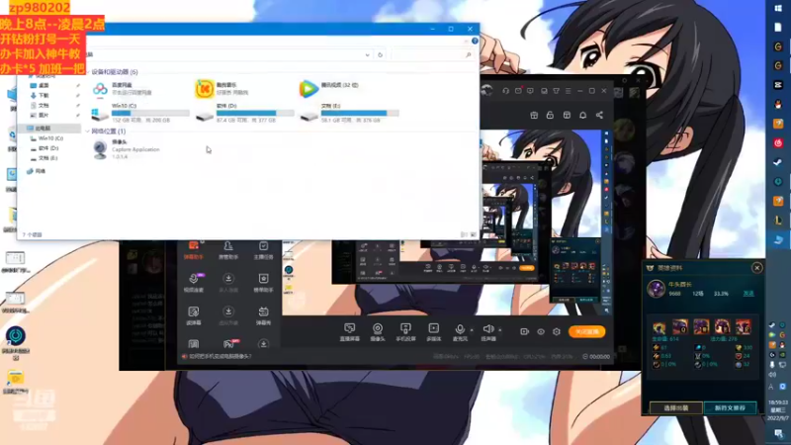Mute the 扬声器 speaker in streaming app

[487, 332]
